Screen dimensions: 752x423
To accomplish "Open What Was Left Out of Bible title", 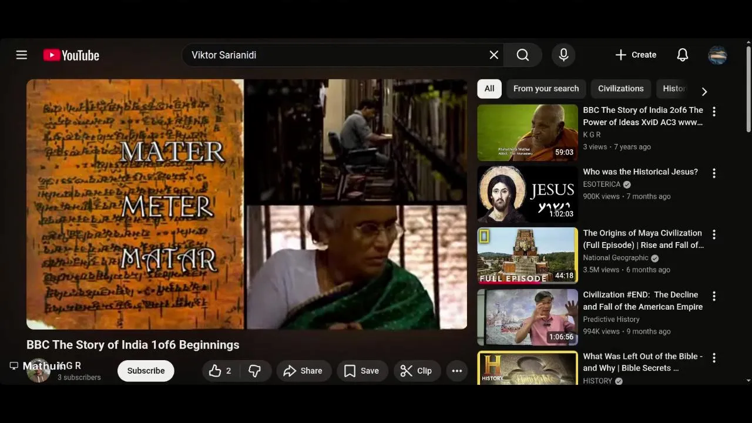I will pyautogui.click(x=643, y=362).
